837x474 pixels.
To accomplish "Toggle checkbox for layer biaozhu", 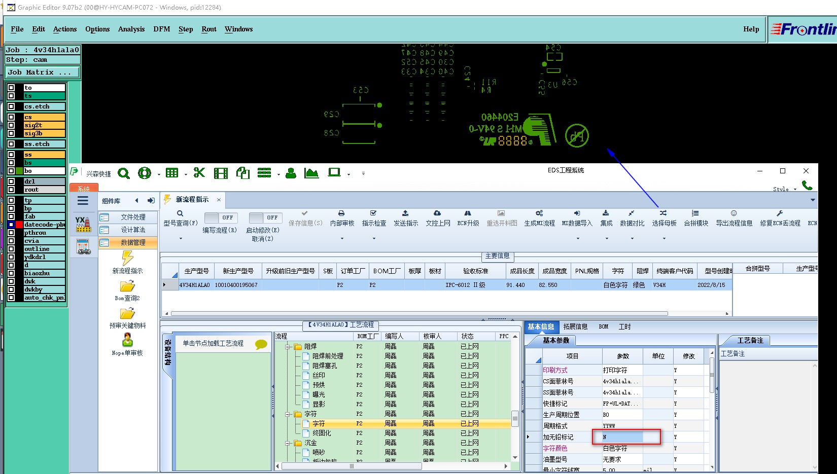I will pos(11,273).
